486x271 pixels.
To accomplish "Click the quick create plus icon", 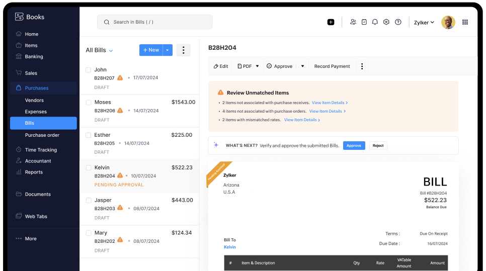I will pyautogui.click(x=331, y=22).
